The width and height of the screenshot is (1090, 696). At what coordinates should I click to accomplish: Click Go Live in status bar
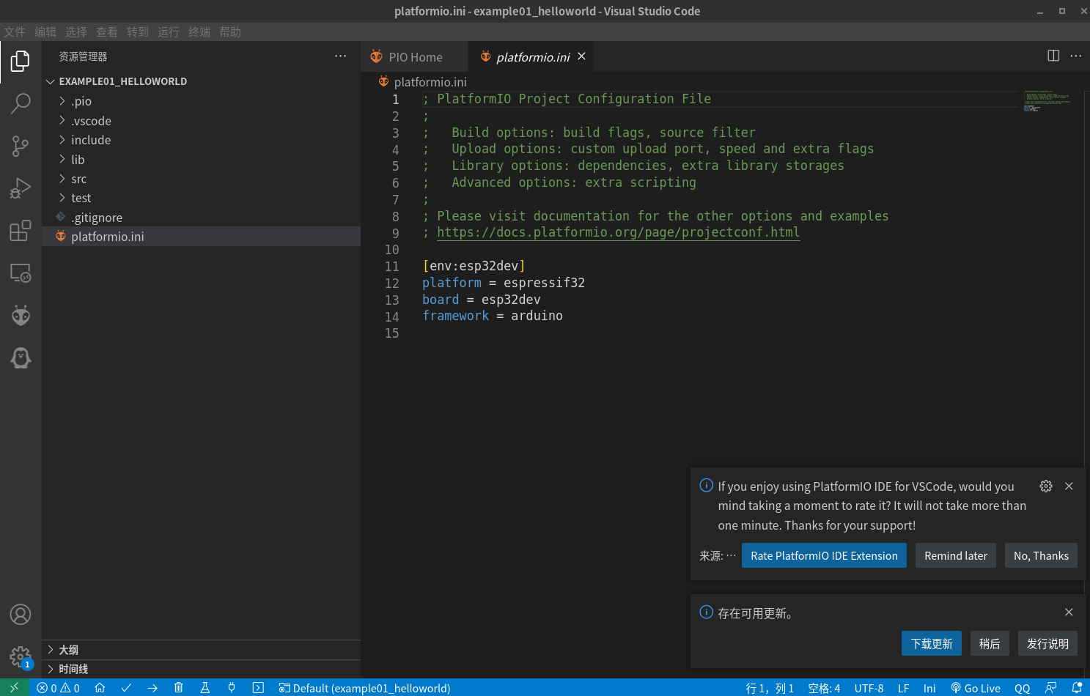pos(975,688)
